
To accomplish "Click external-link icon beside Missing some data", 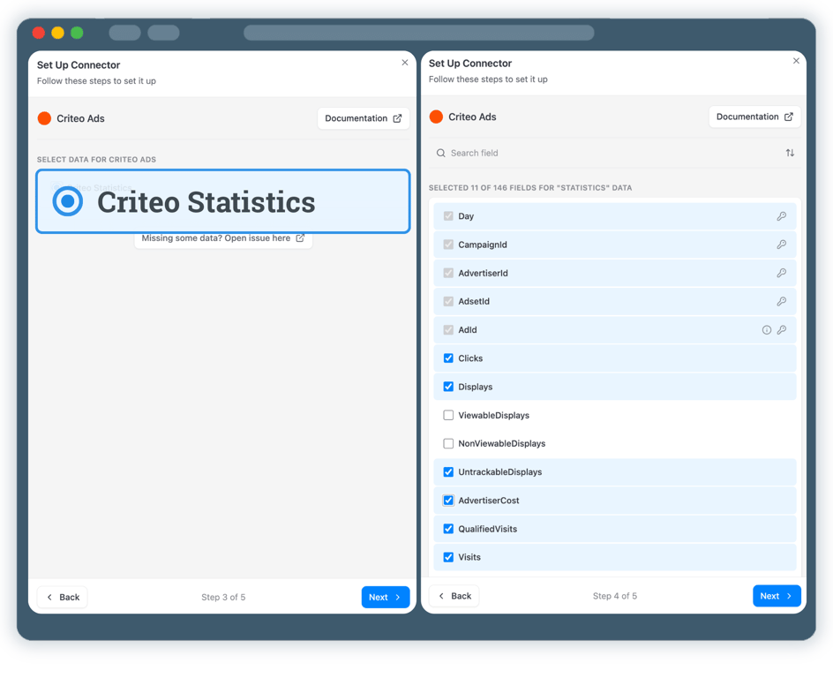I will pyautogui.click(x=300, y=238).
